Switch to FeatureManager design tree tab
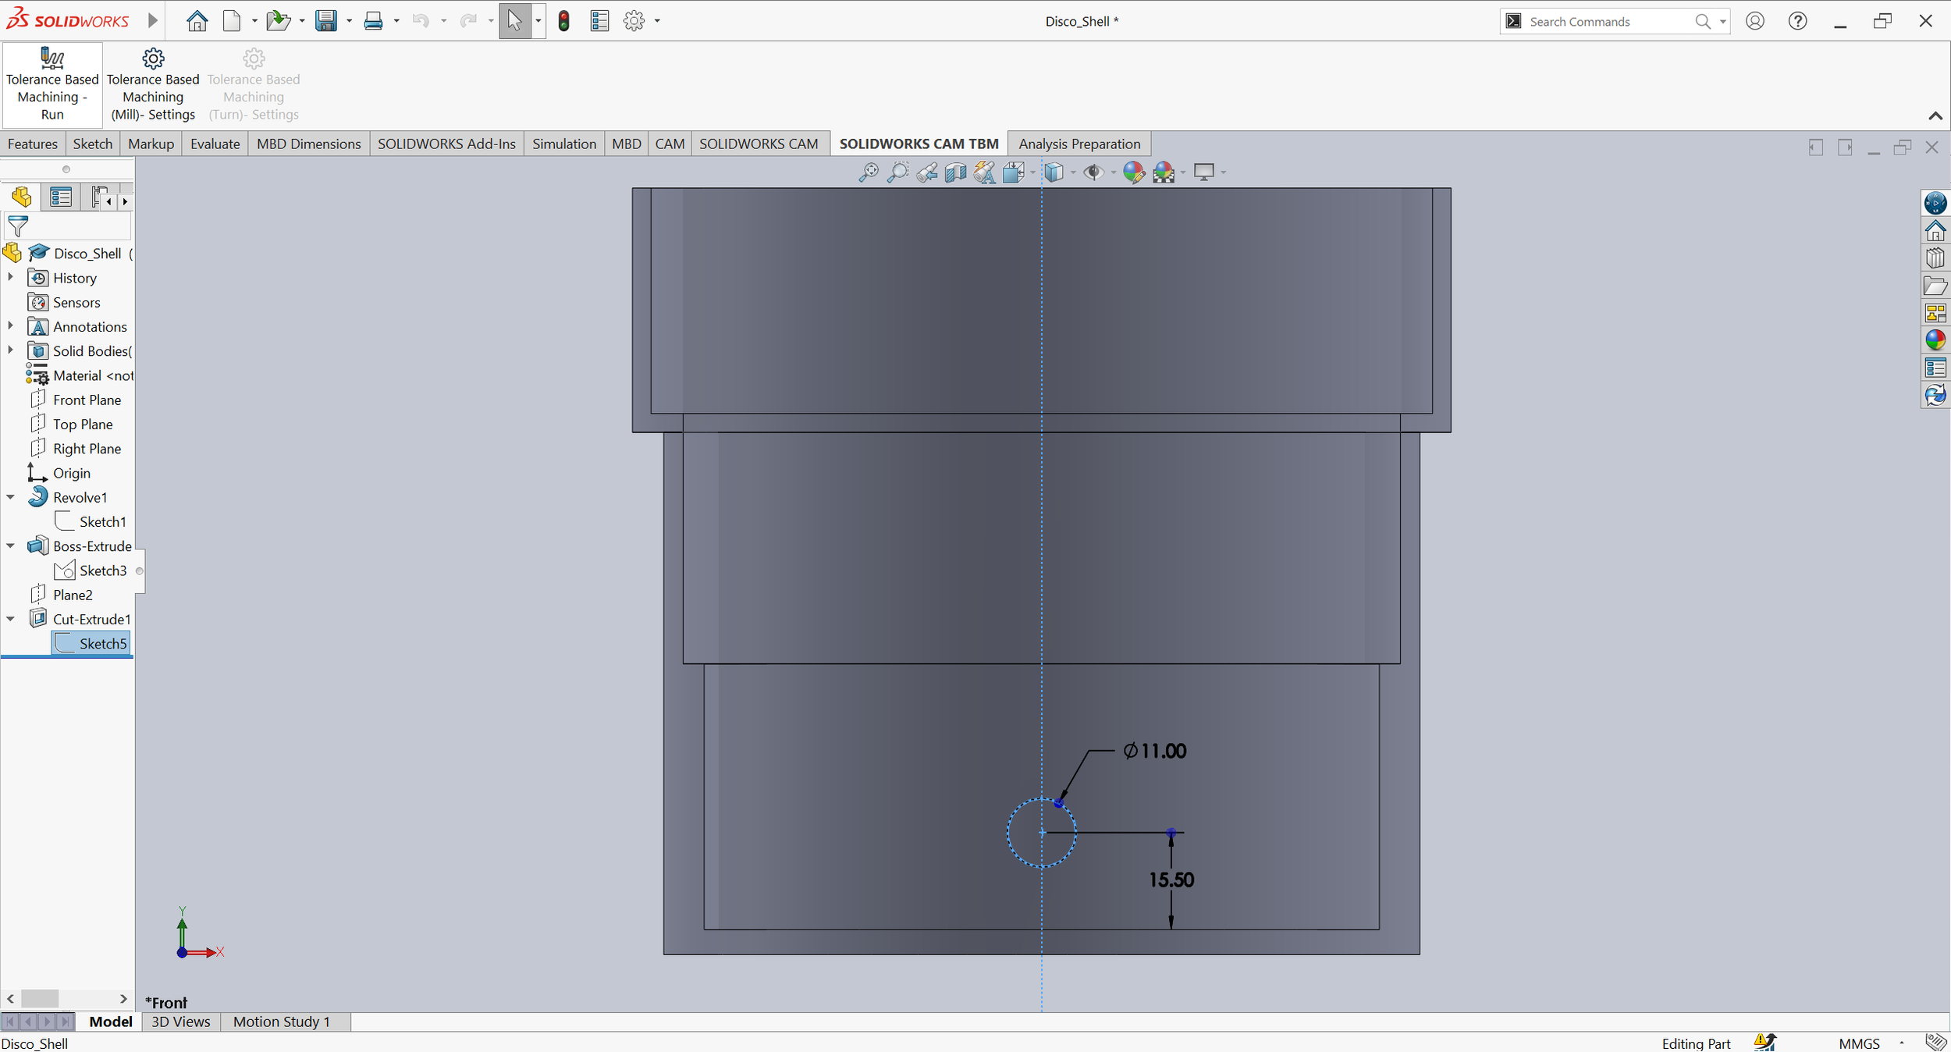This screenshot has width=1951, height=1052. click(x=21, y=197)
